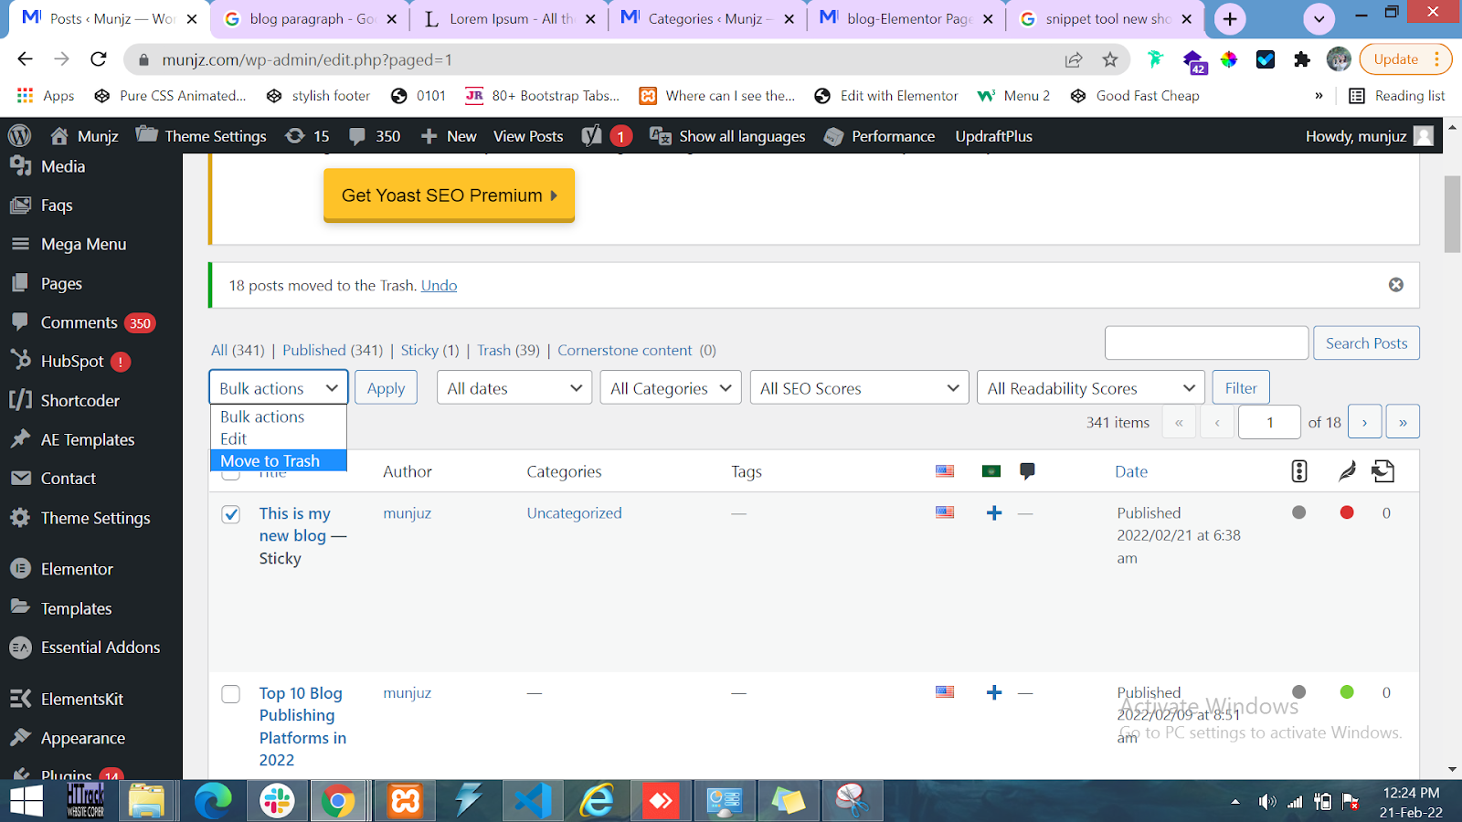Open the All SEO Scores dropdown

point(859,387)
